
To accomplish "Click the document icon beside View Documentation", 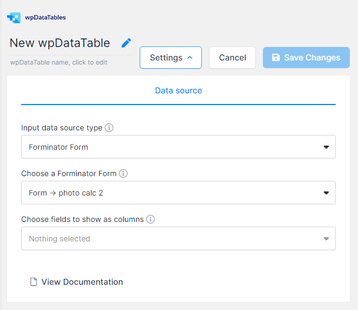I will coord(33,282).
